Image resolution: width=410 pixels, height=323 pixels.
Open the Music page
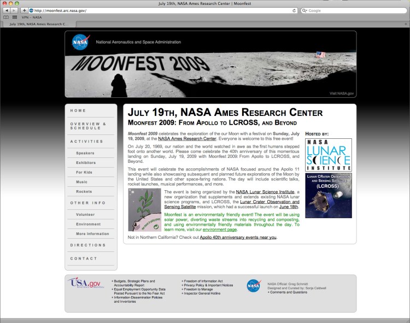tap(82, 182)
